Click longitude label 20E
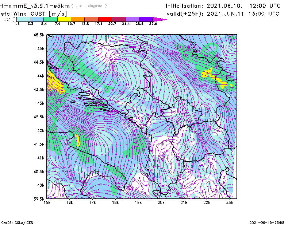 point(161,202)
